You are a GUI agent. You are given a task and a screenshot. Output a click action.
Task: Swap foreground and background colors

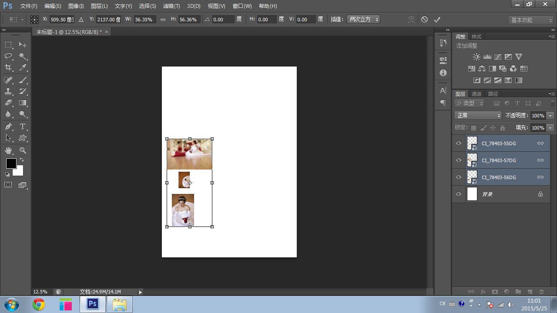[x=22, y=160]
